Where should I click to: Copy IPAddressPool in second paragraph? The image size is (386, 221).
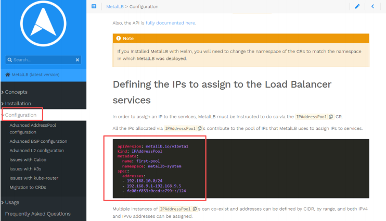tap(200, 128)
